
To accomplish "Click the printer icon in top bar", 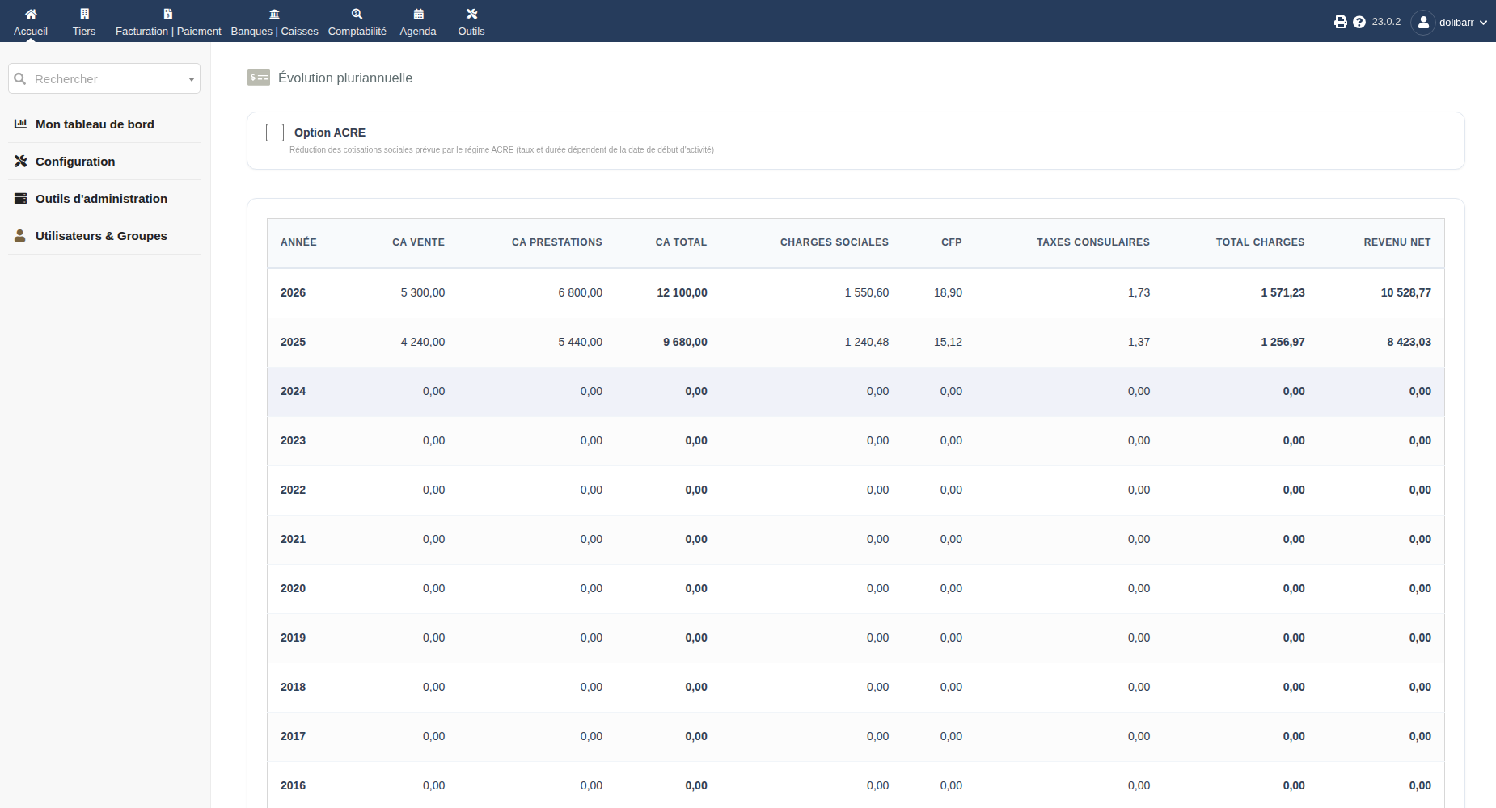I will (1340, 22).
